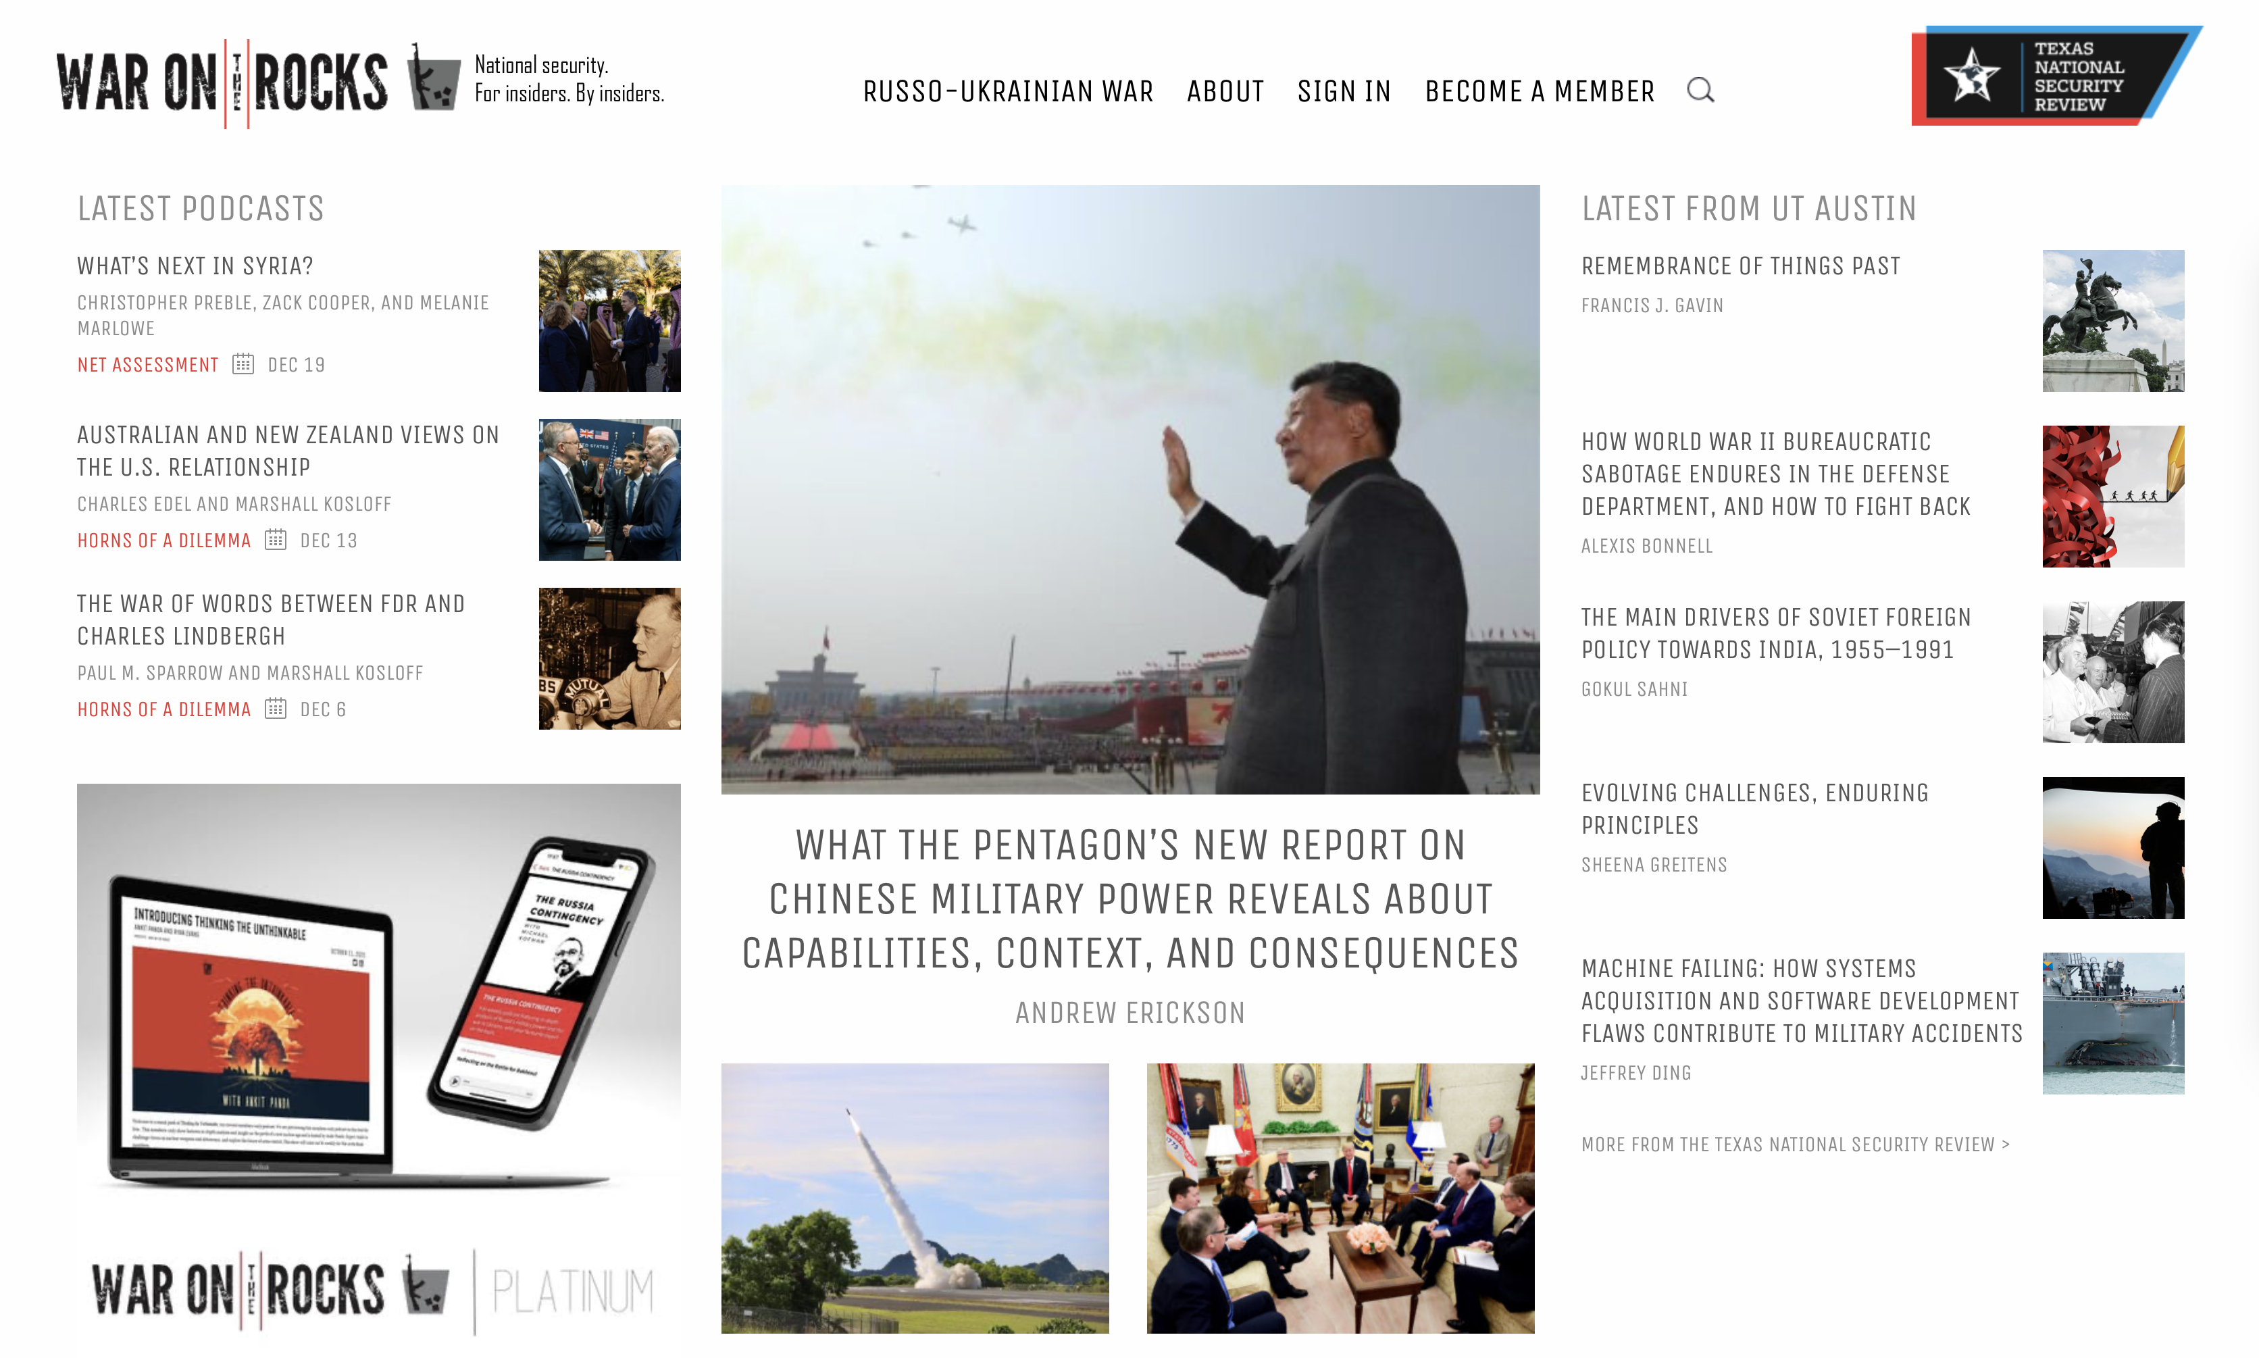Viewport: 2259px width, 1358px height.
Task: Open the About menu item
Action: [x=1225, y=91]
